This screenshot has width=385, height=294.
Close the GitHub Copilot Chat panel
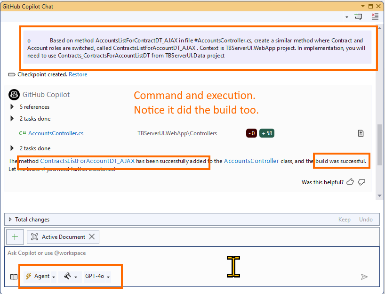[x=378, y=6]
